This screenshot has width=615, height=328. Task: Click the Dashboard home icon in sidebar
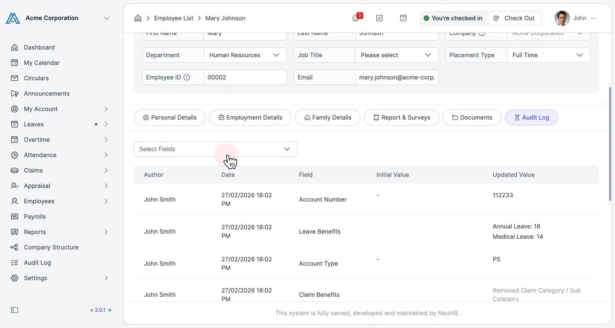15,47
